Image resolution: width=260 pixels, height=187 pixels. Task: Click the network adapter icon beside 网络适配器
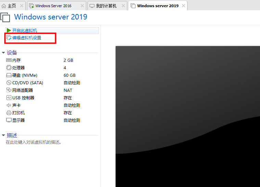coord(9,90)
